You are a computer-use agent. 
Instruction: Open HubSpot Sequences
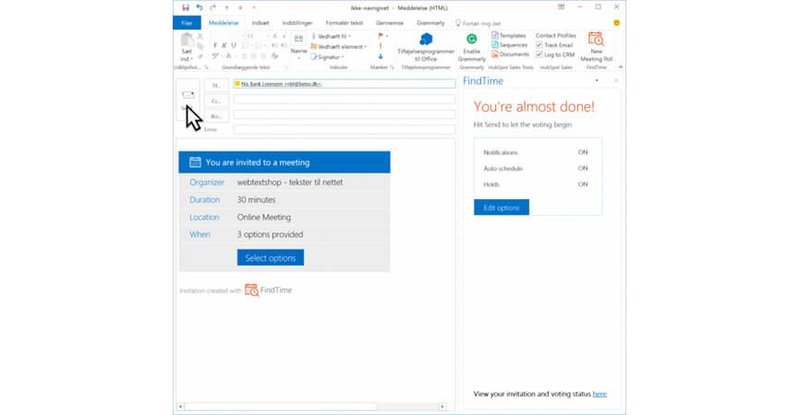pyautogui.click(x=510, y=44)
